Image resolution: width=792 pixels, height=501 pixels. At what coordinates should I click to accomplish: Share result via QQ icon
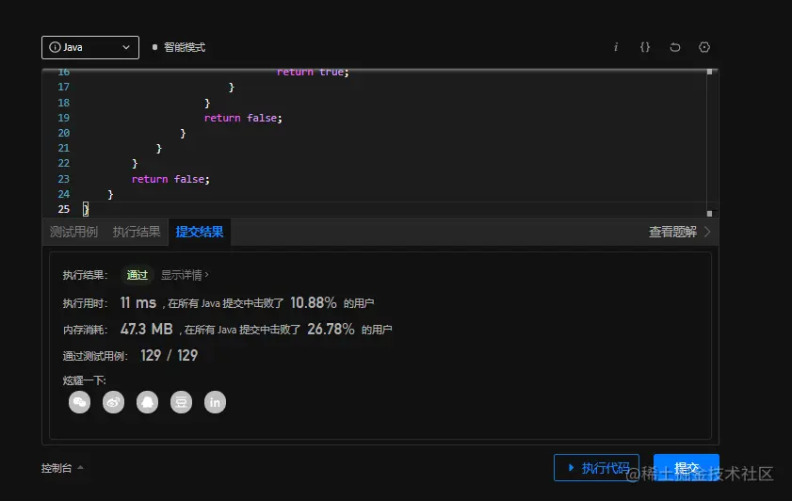pyautogui.click(x=147, y=402)
